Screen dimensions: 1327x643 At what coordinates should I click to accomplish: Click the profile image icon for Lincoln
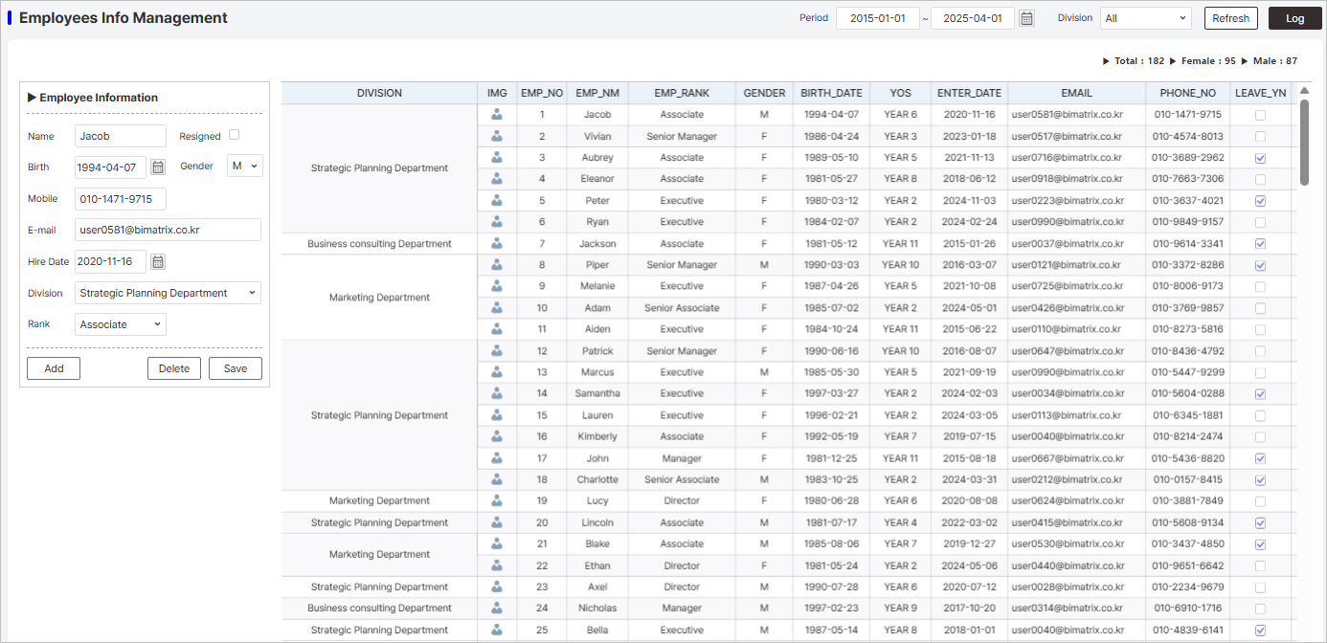[497, 522]
